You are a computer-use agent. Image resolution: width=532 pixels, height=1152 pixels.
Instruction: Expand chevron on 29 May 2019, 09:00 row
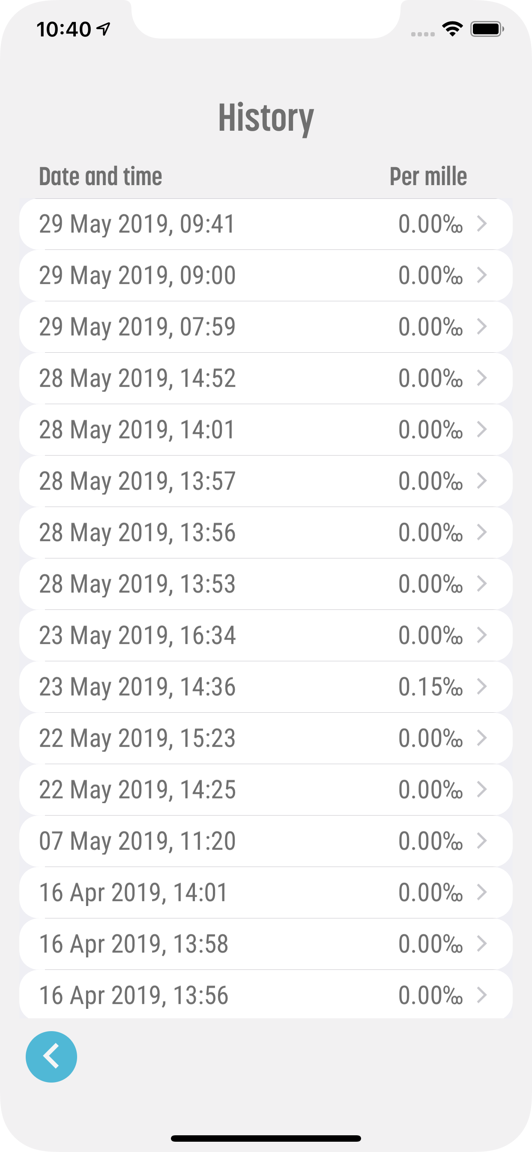click(x=481, y=275)
